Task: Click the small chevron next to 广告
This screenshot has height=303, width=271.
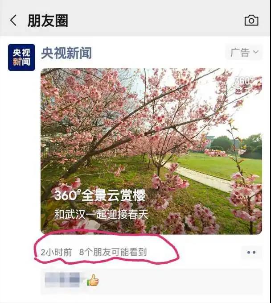Action: (256, 52)
